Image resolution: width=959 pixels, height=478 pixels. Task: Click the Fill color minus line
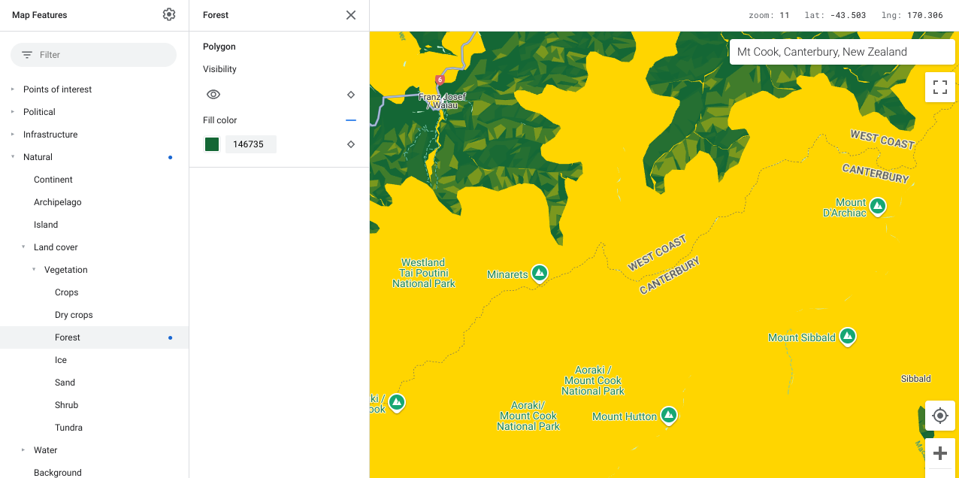[x=351, y=120]
